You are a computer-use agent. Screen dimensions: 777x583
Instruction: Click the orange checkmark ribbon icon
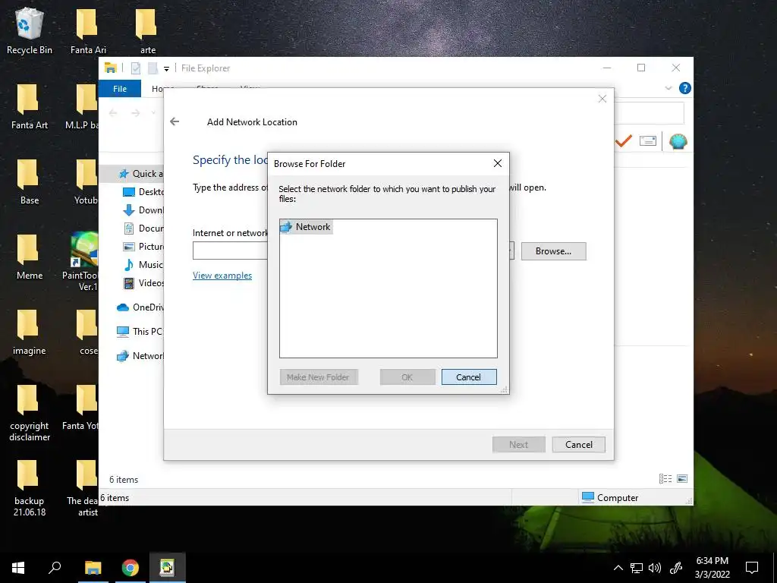click(624, 142)
